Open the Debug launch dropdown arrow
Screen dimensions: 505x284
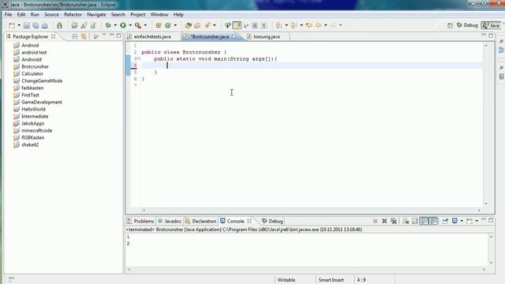(x=115, y=25)
